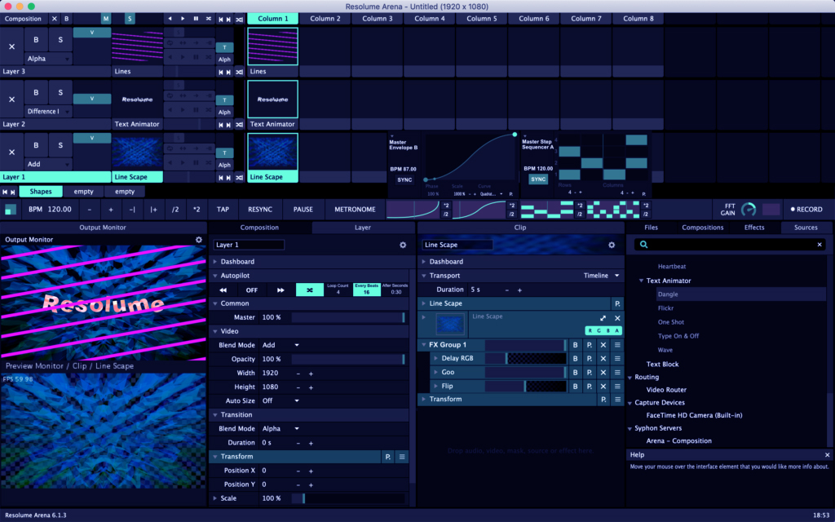Click the BPM sync square icon
Image resolution: width=835 pixels, height=522 pixels.
(11, 210)
